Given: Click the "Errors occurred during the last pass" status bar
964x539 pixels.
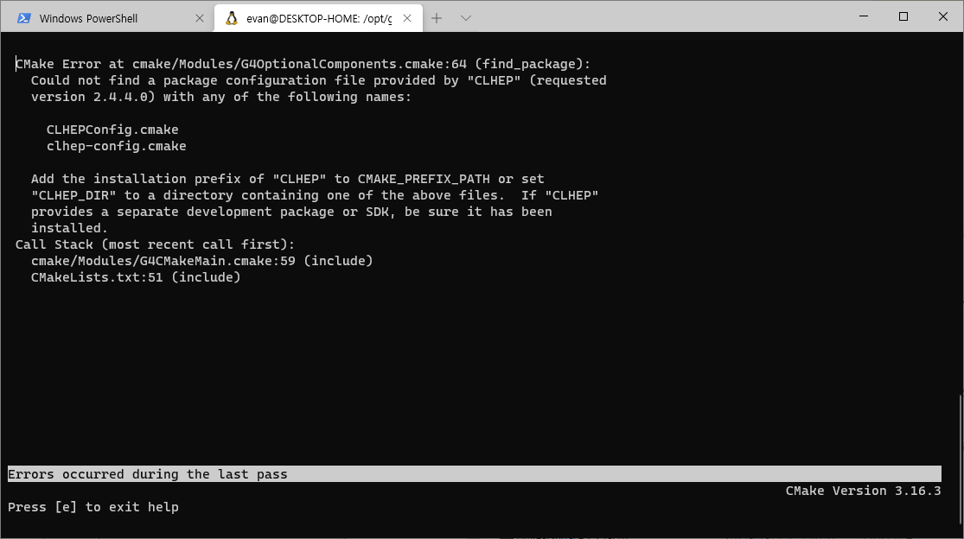Looking at the screenshot, I should point(148,474).
